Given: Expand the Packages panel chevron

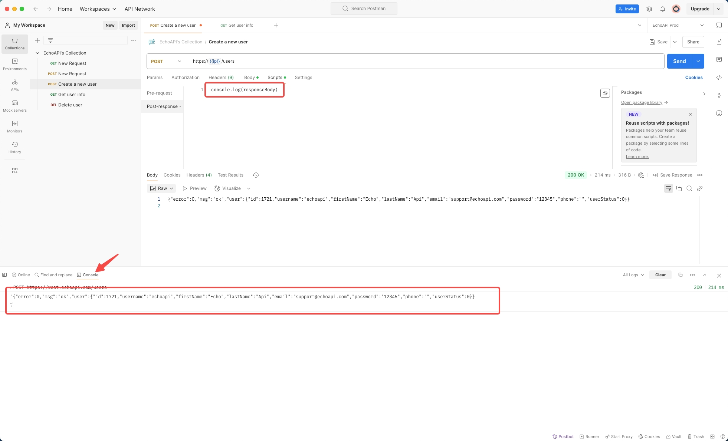Looking at the screenshot, I should (704, 94).
